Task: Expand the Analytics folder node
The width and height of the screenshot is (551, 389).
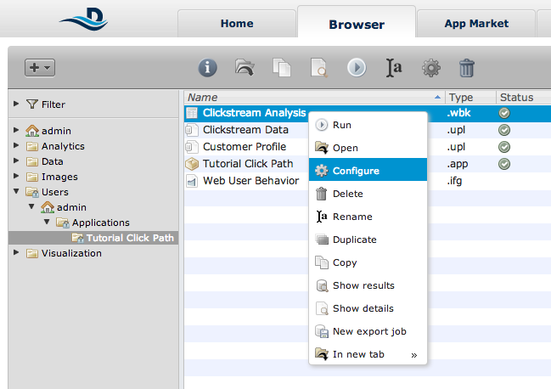Action: 16,145
